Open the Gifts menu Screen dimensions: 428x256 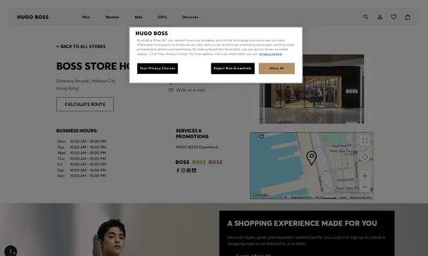click(162, 17)
